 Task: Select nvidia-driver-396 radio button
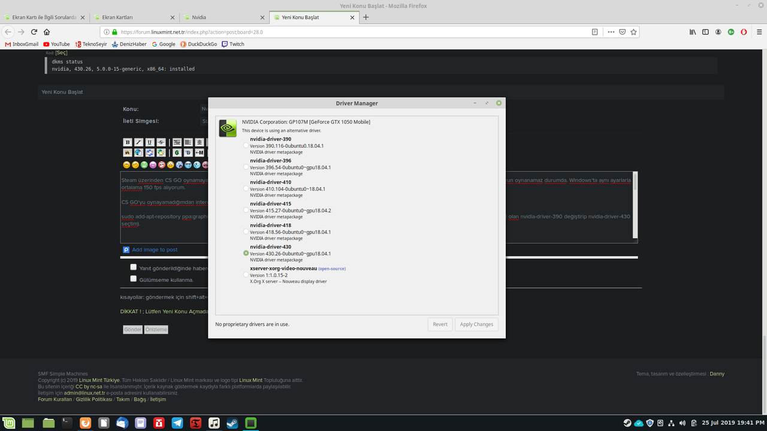point(246,167)
